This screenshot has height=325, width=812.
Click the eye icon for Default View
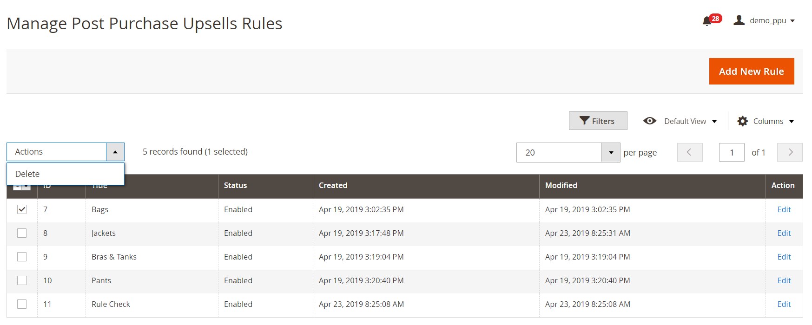649,121
